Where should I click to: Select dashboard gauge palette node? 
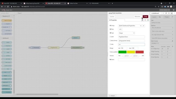(x=7, y=76)
